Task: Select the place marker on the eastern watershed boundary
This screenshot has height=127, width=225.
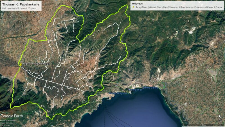Action: [122, 42]
